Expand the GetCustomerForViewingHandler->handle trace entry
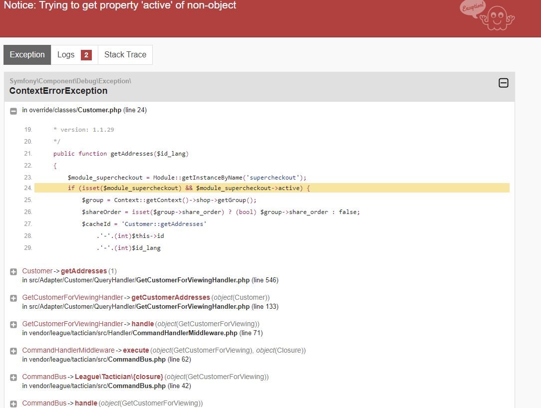This screenshot has height=408, width=541. pos(13,325)
